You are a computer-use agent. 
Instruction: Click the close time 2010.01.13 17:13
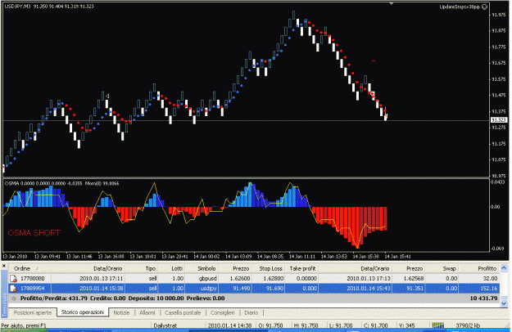point(369,279)
